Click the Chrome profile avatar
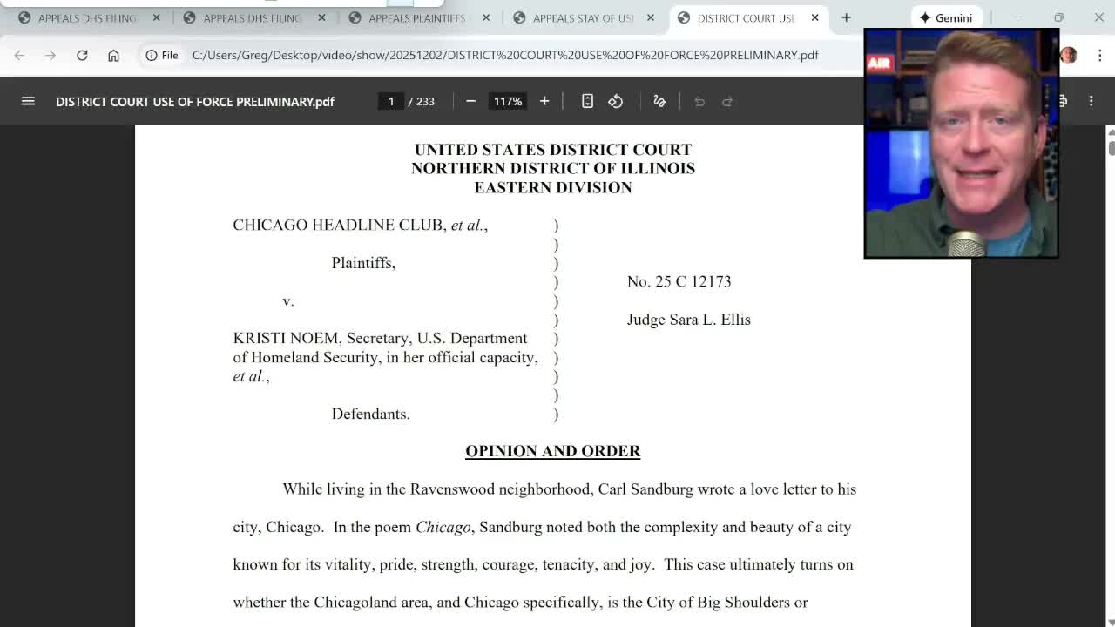 click(x=1069, y=55)
